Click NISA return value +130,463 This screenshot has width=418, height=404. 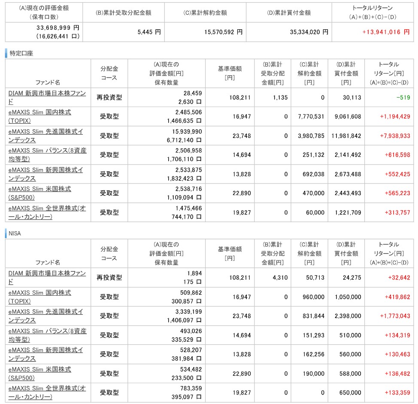[x=397, y=354]
